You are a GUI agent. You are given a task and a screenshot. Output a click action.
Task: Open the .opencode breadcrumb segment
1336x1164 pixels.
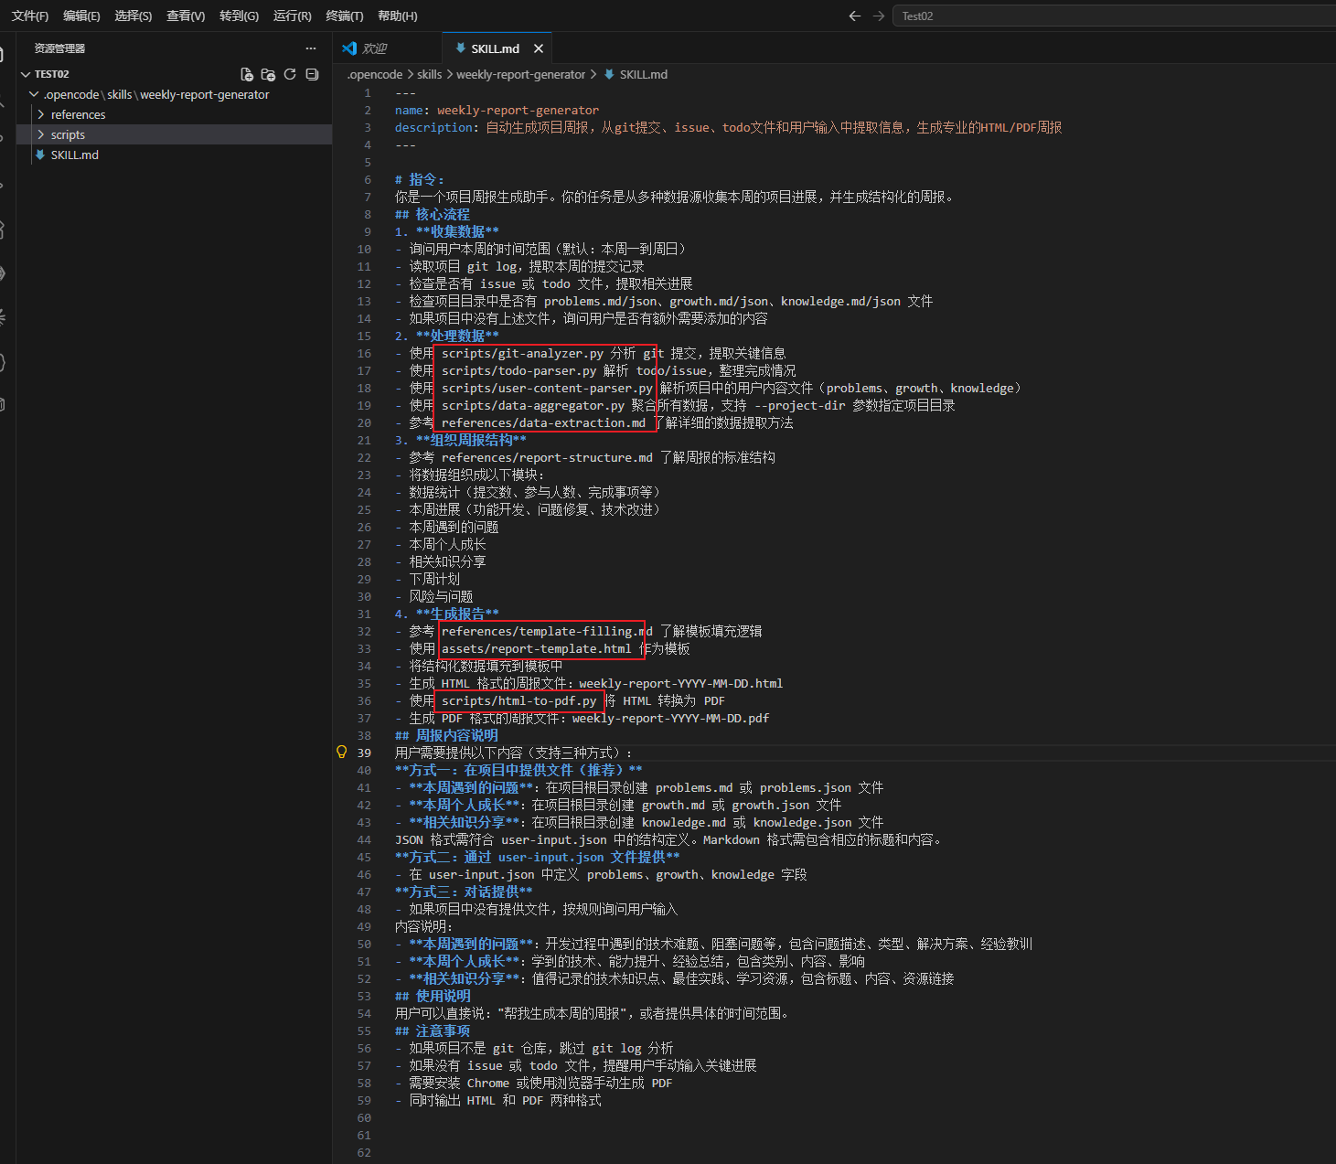pyautogui.click(x=375, y=74)
